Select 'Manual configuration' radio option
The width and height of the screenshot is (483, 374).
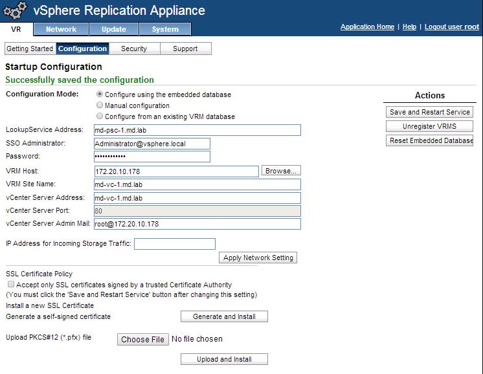[x=100, y=105]
